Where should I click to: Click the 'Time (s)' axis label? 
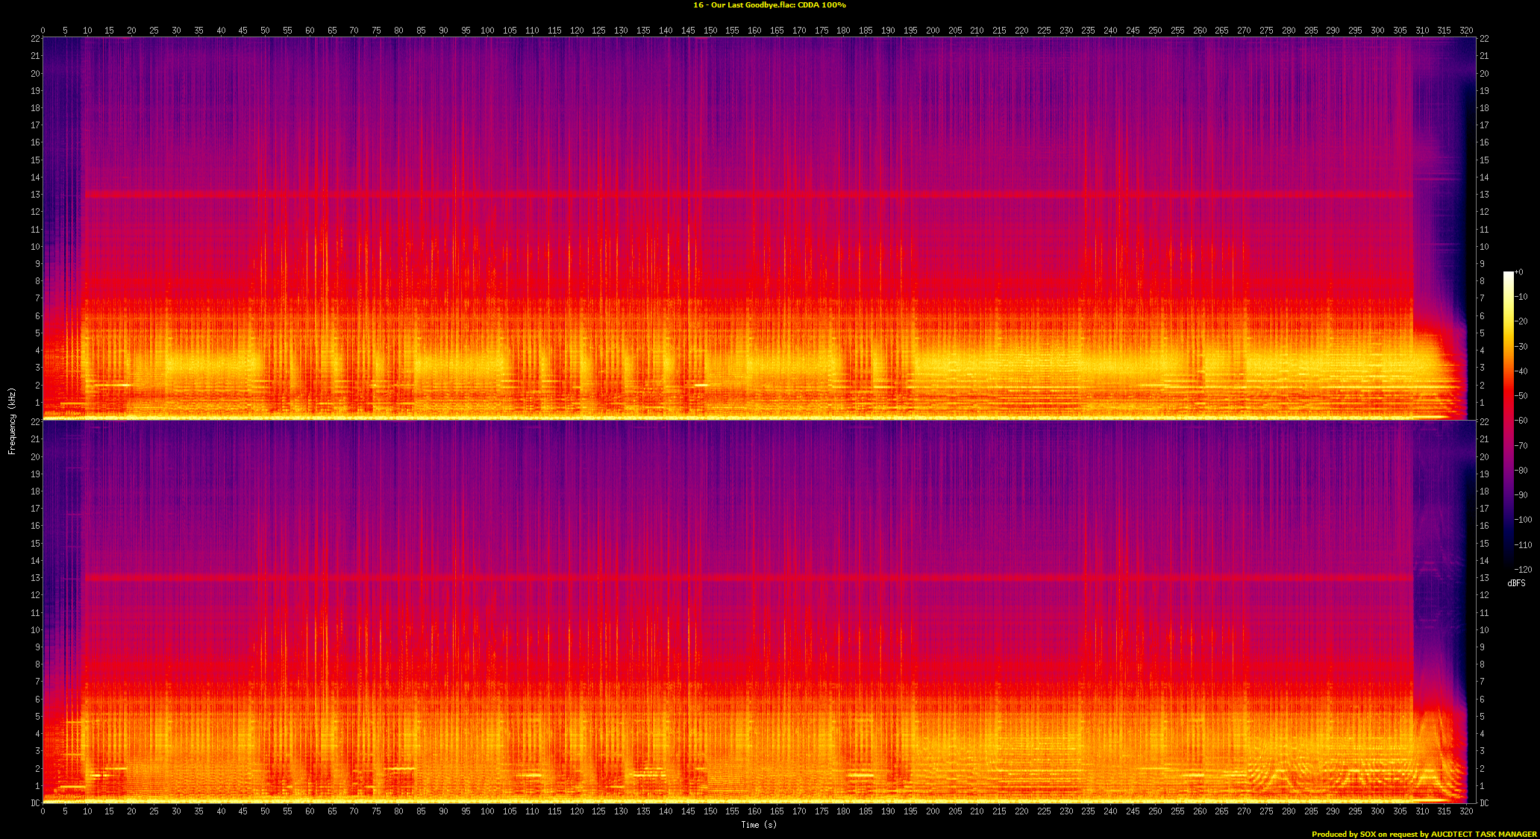point(758,824)
